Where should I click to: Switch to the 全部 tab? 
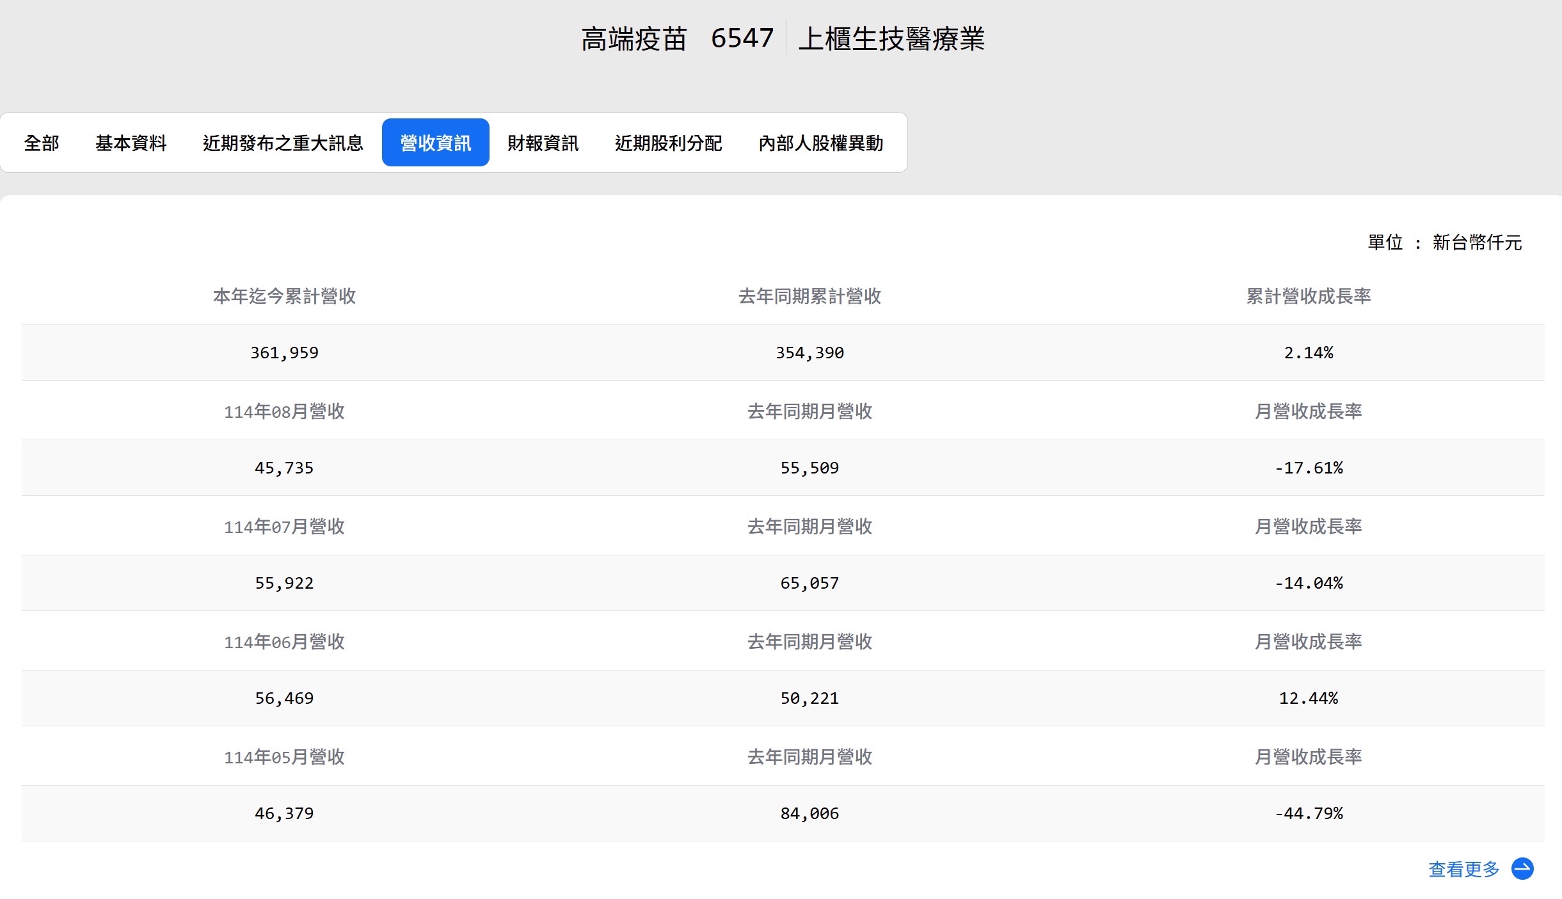coord(42,143)
